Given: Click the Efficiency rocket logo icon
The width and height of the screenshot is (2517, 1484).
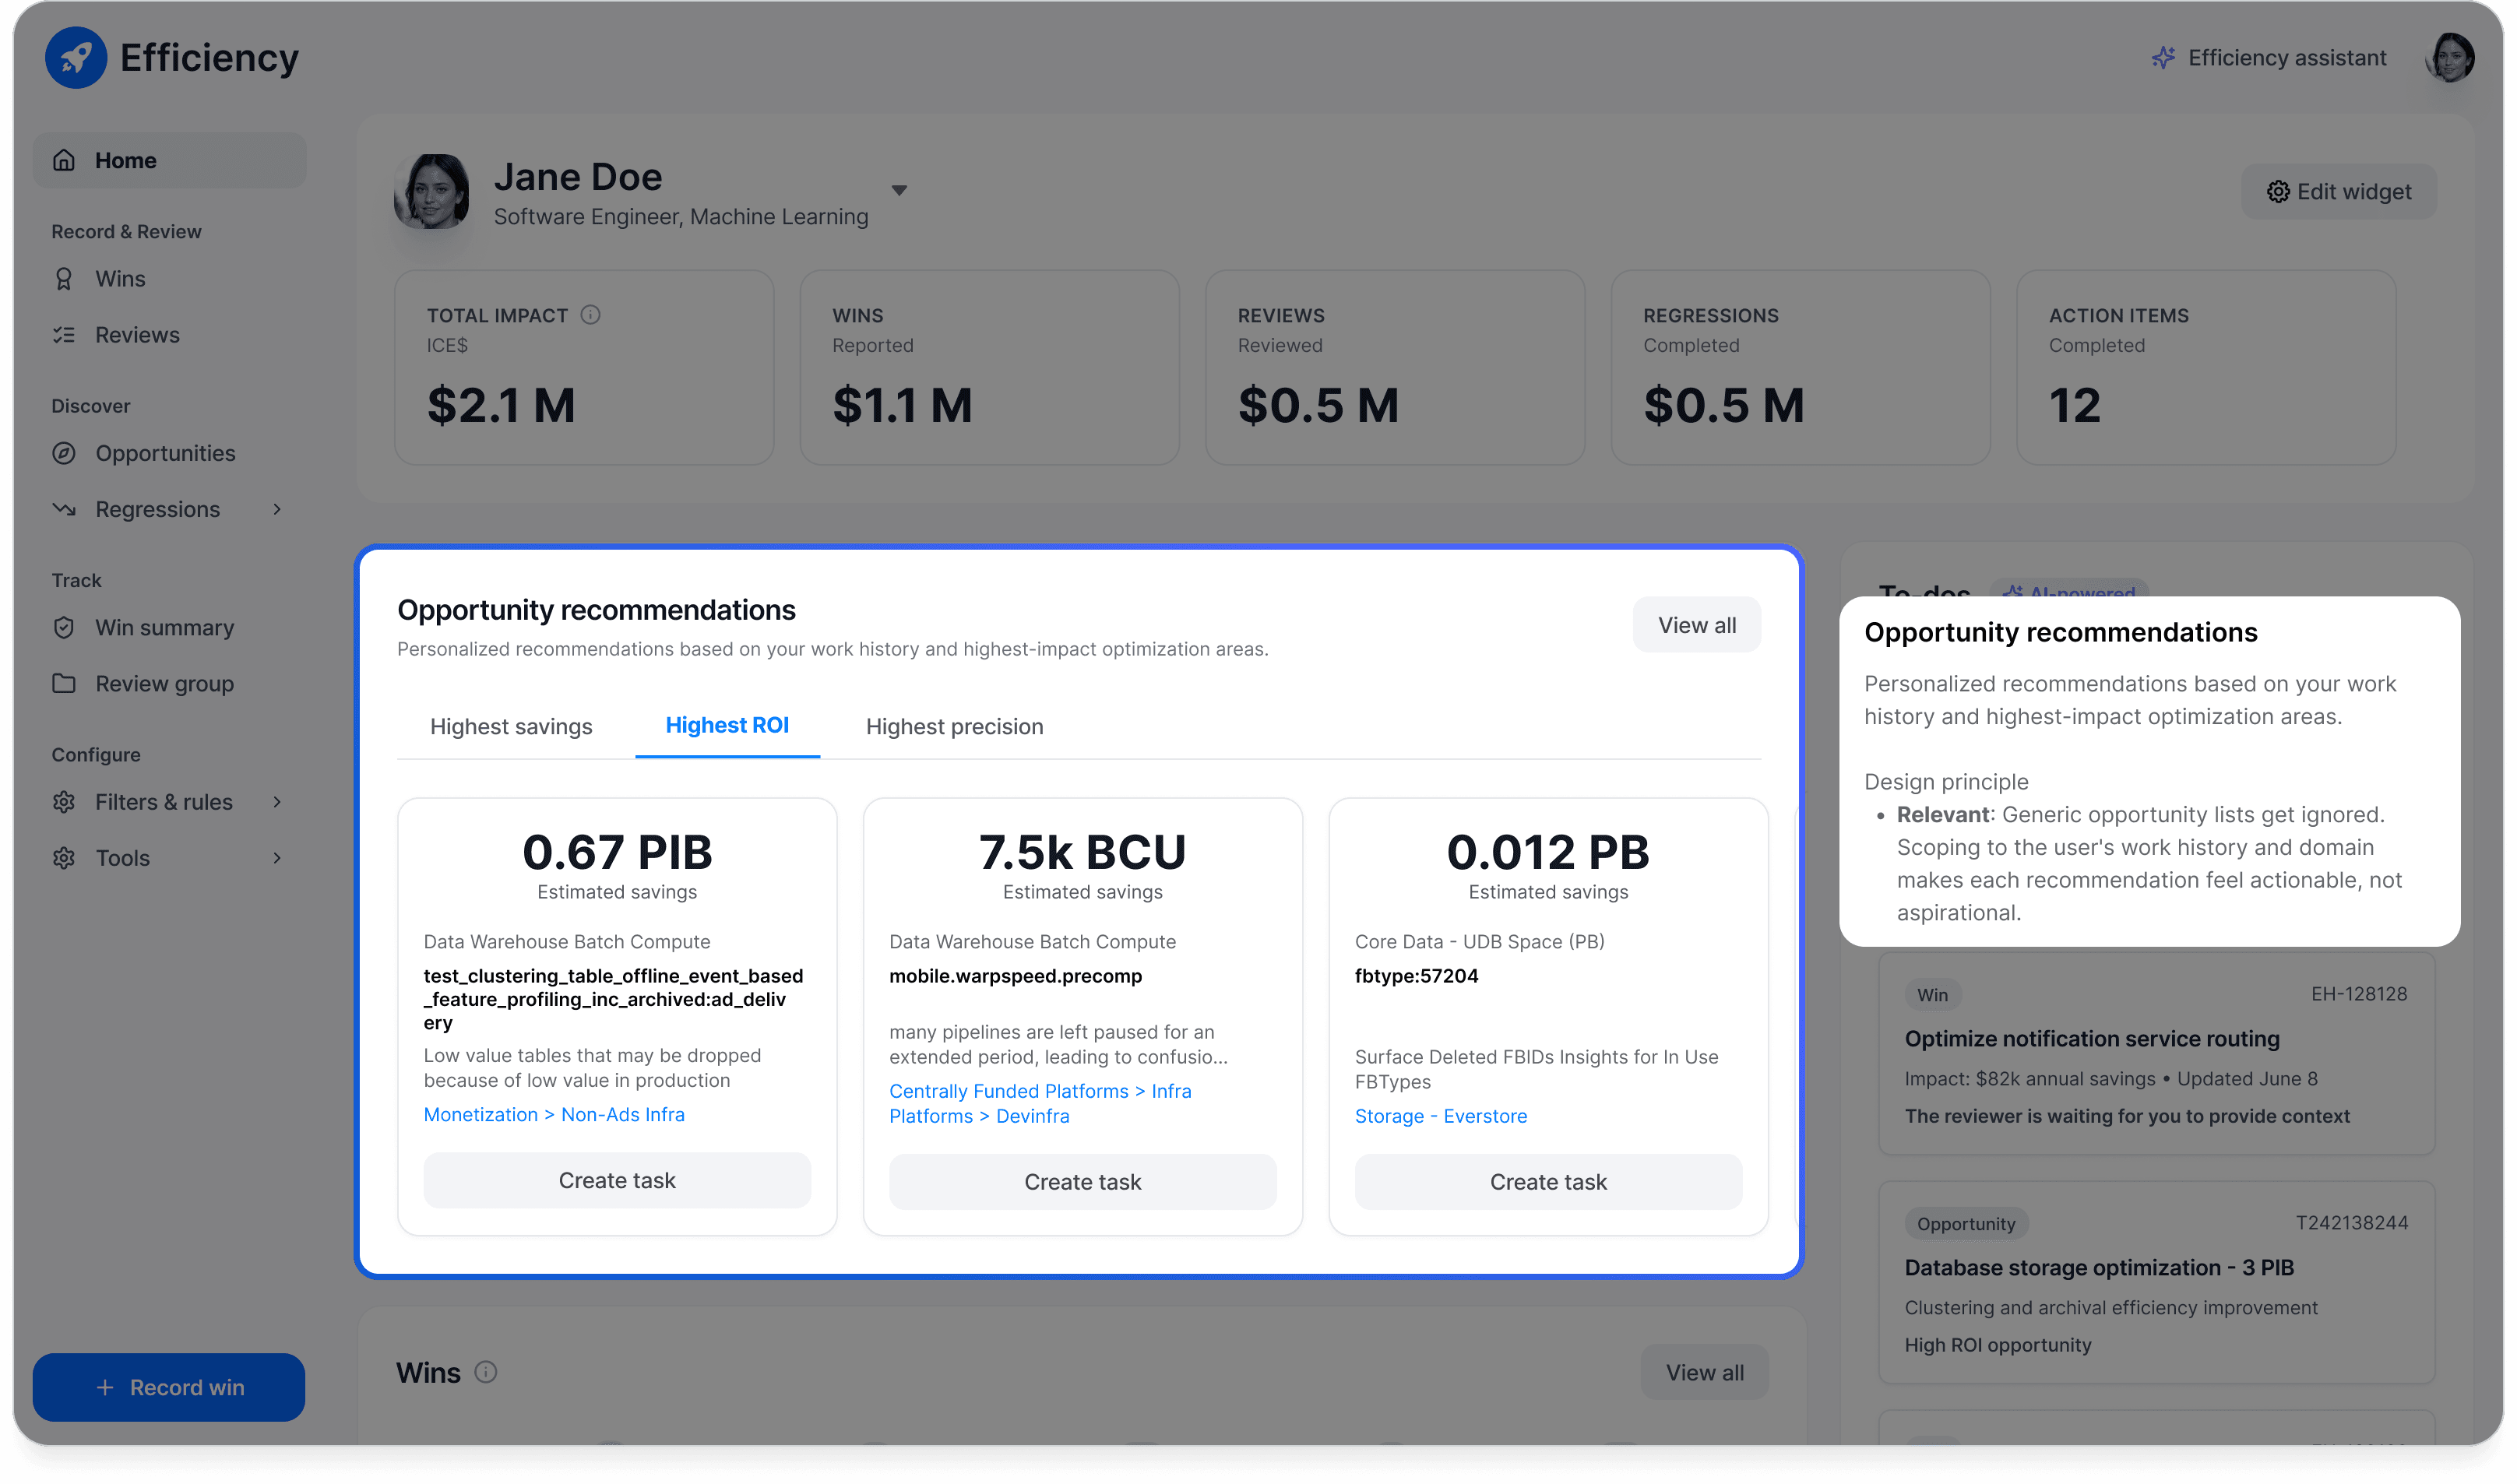Looking at the screenshot, I should (x=76, y=58).
